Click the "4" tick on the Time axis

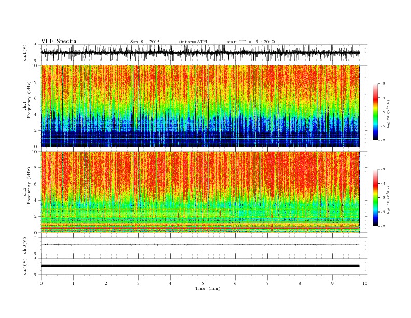pos(170,283)
